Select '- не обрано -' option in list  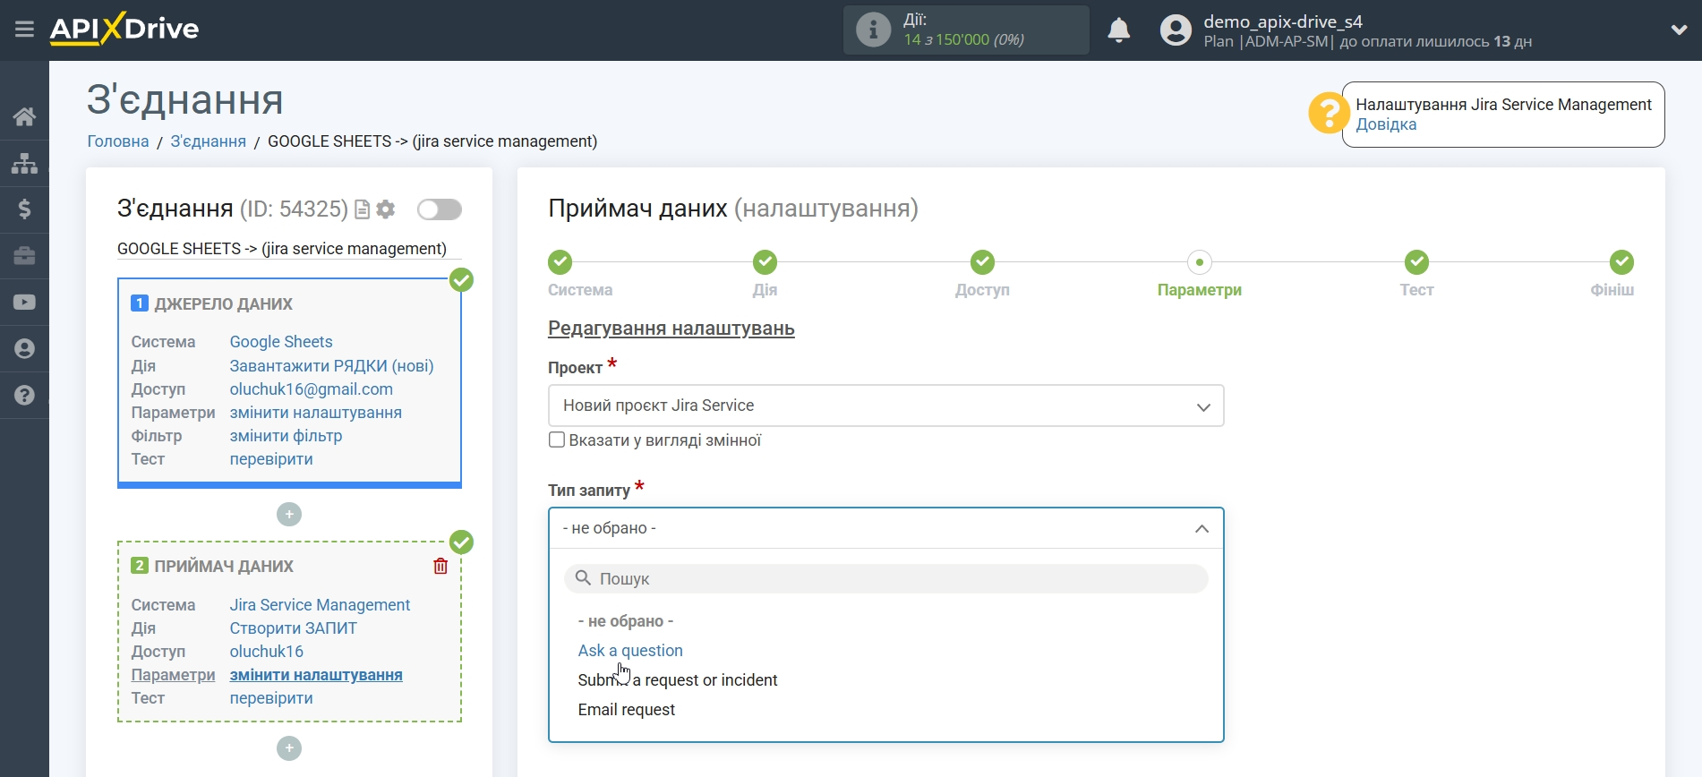tap(625, 621)
